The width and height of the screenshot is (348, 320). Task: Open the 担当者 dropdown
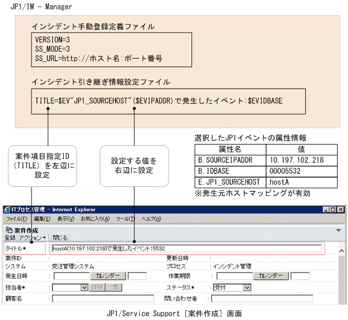70,287
